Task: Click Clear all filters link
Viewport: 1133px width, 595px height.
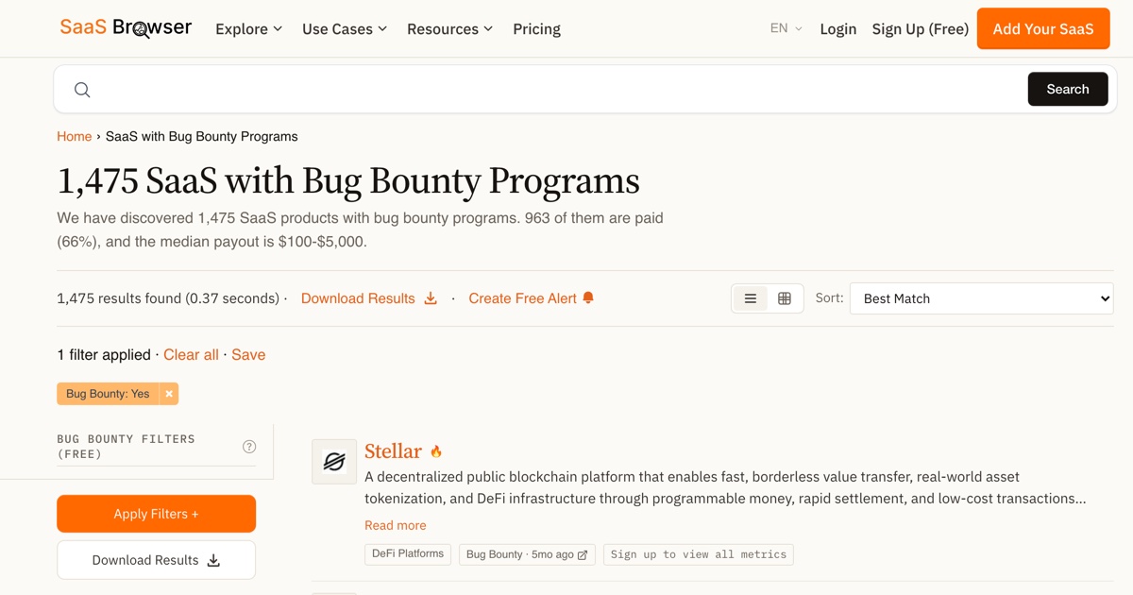Action: pos(191,355)
